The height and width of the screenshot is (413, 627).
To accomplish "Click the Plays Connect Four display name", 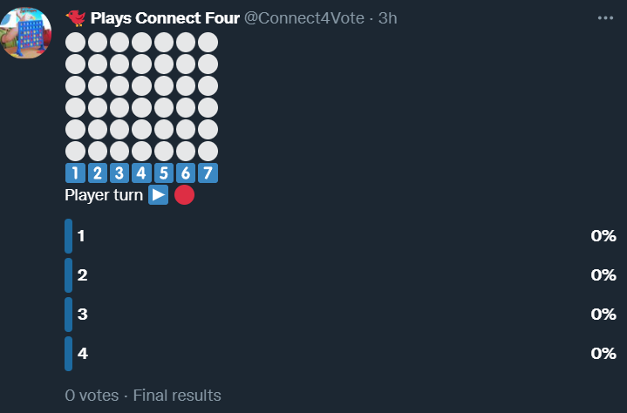I will 165,18.
